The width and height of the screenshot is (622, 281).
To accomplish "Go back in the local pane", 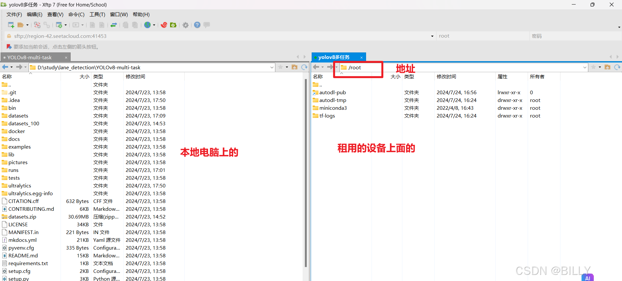I will [x=5, y=67].
